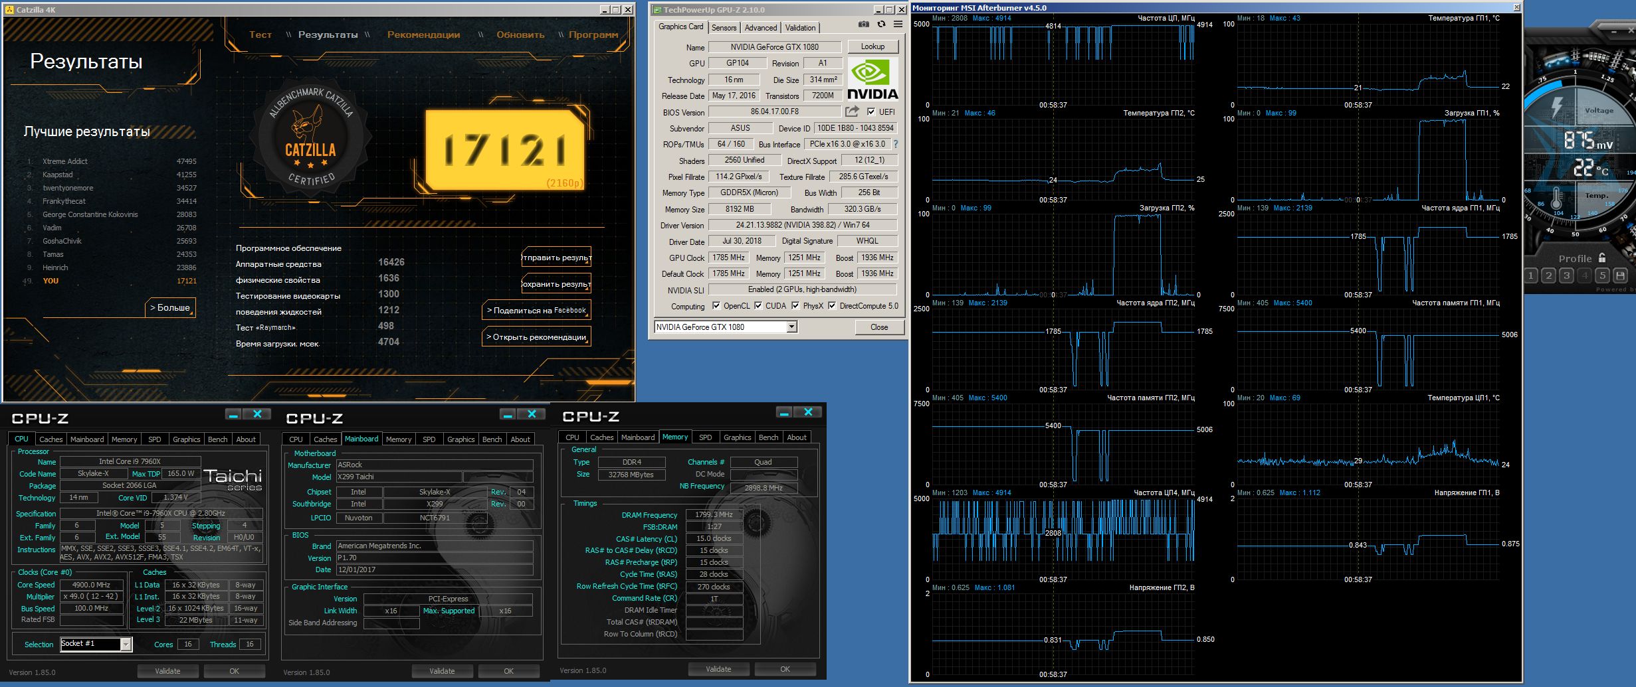Click the GPU-Z refresh icon

881,25
